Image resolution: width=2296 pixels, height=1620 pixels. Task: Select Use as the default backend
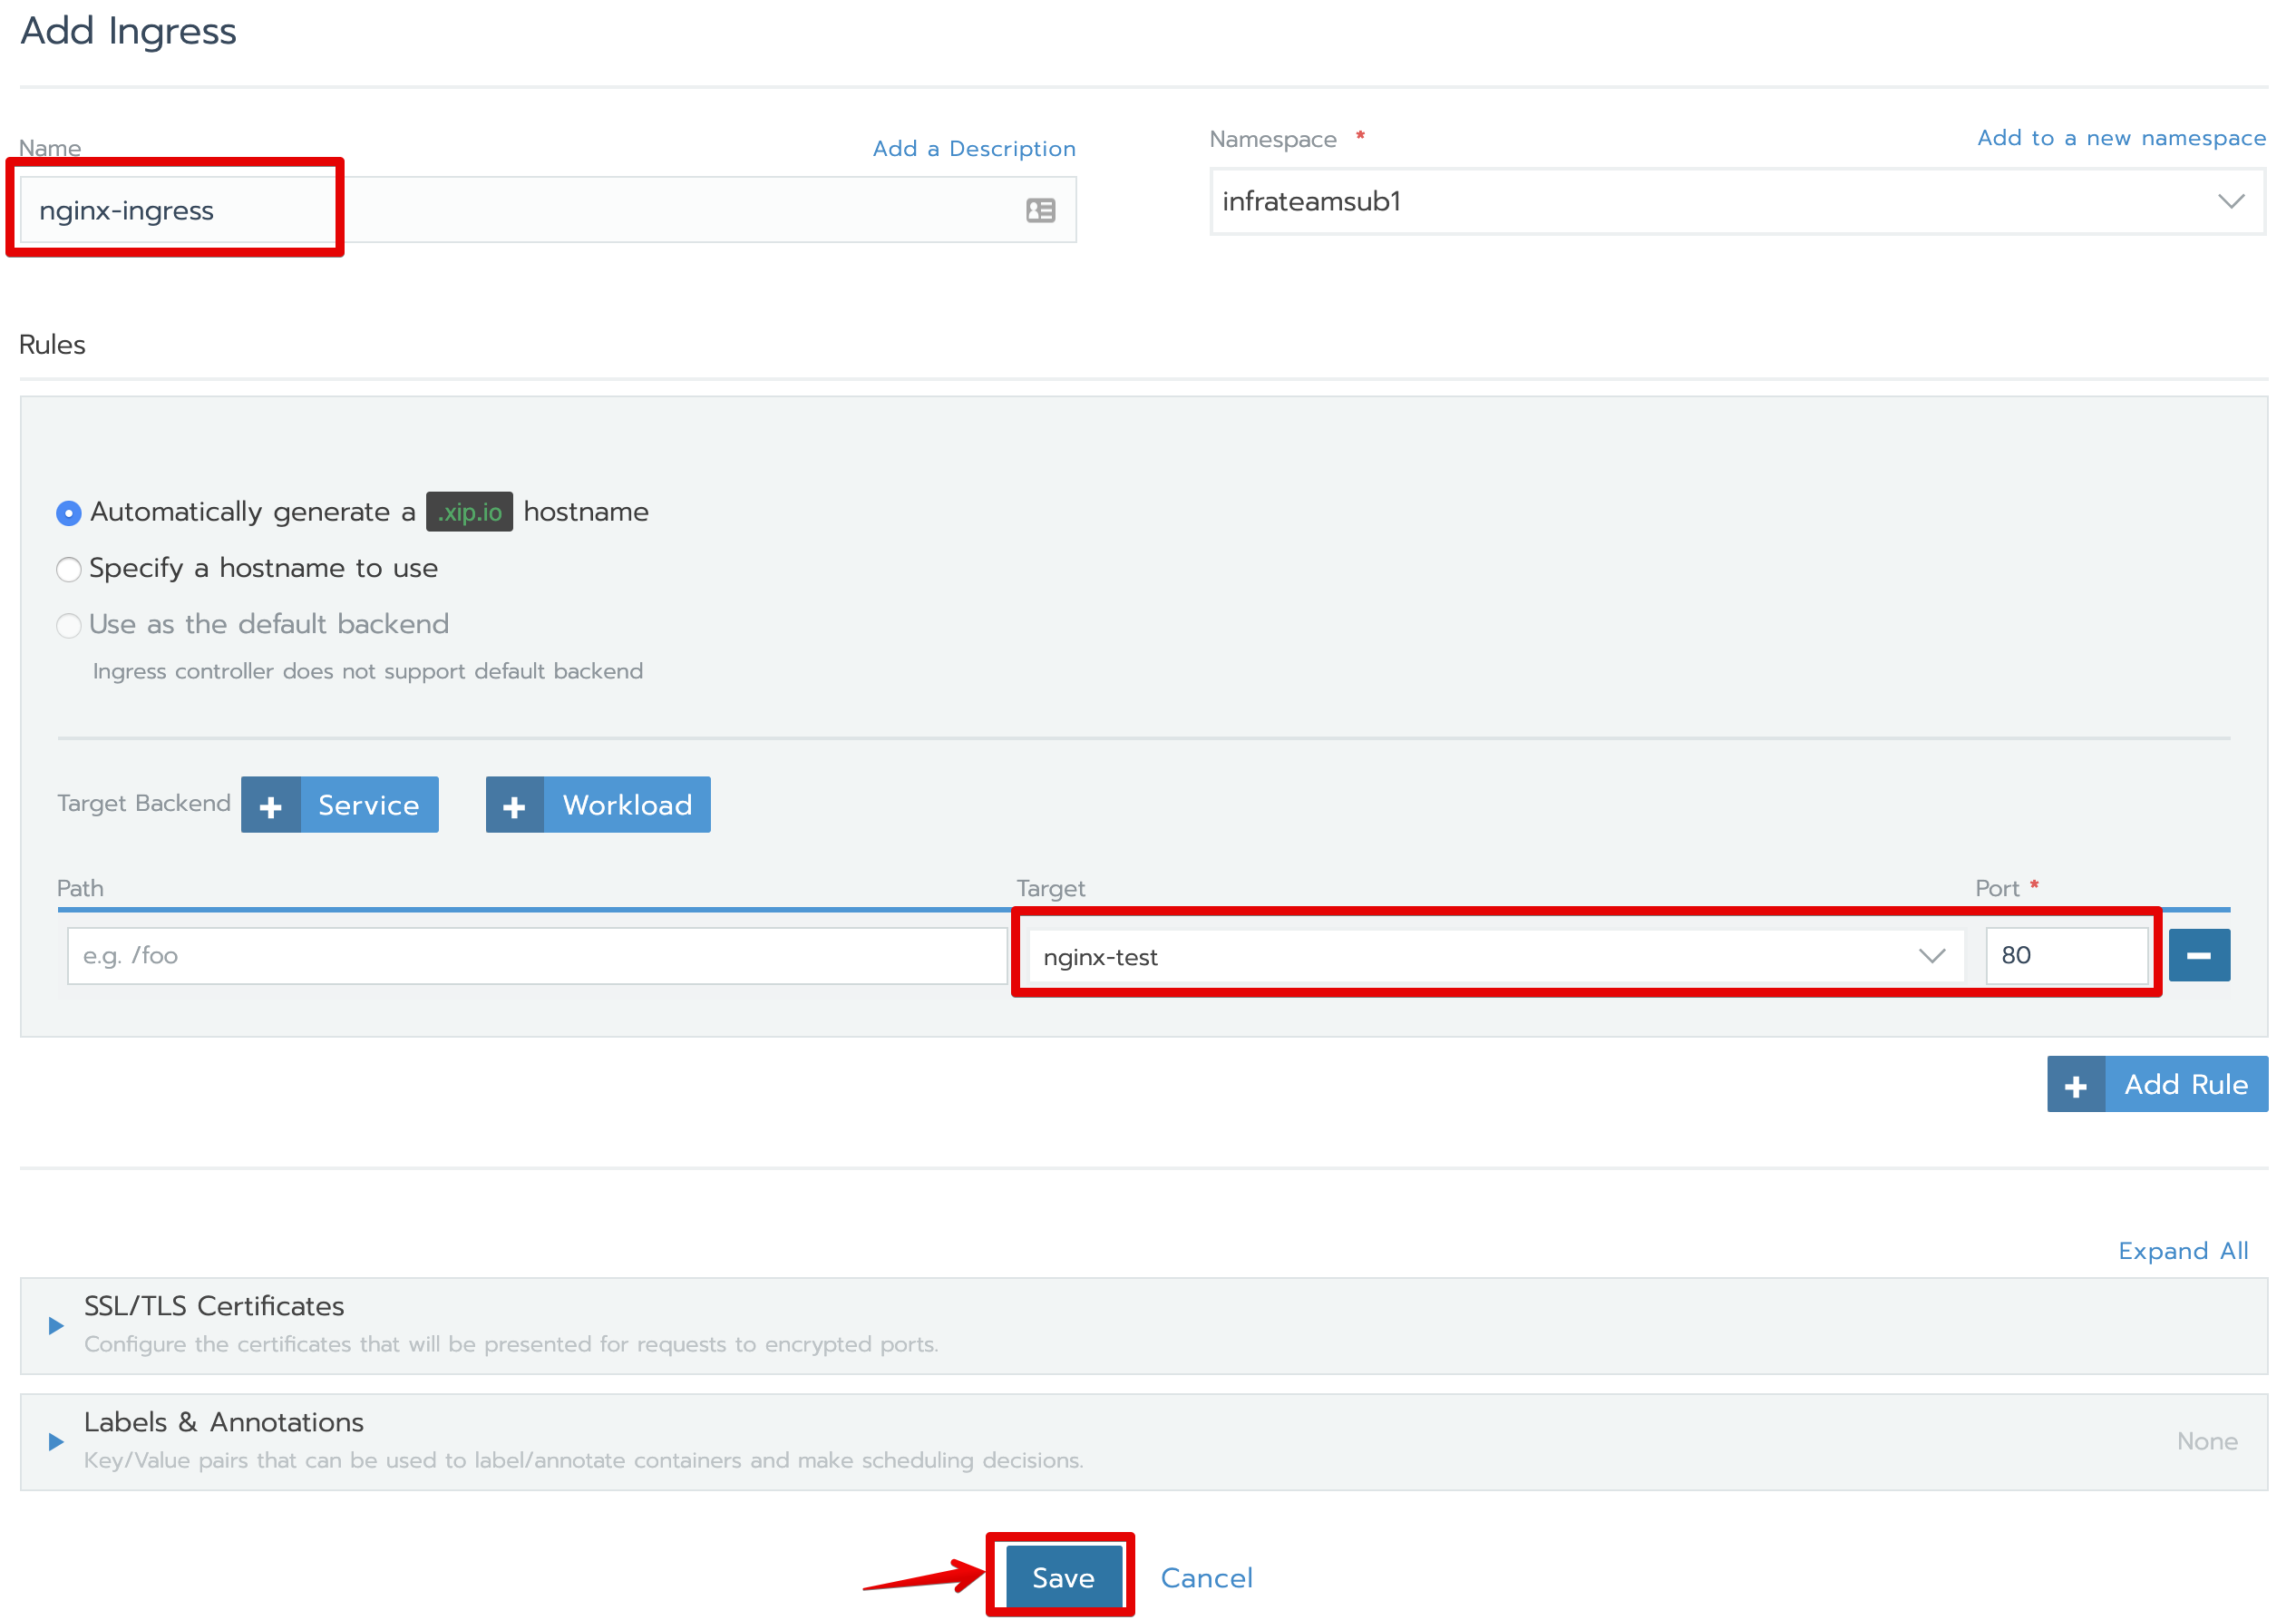tap(69, 626)
